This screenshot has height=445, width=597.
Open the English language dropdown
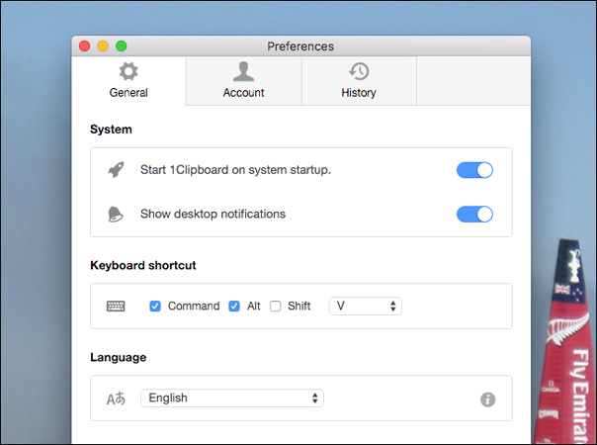click(232, 399)
